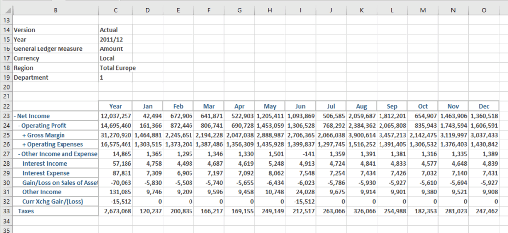Collapse Other Income and Expense group
This screenshot has height=233, width=508.
tap(19, 154)
